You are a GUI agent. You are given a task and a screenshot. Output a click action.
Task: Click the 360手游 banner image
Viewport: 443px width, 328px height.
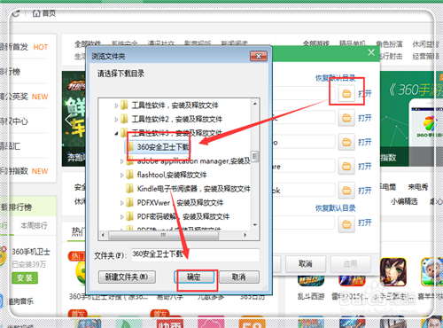411,118
